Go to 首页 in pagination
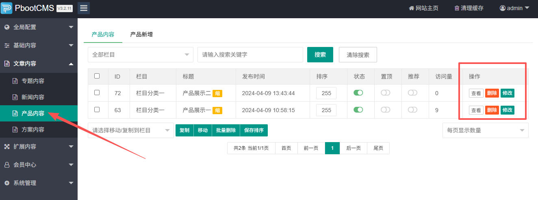Screen dimensions: 538x200 (286, 148)
